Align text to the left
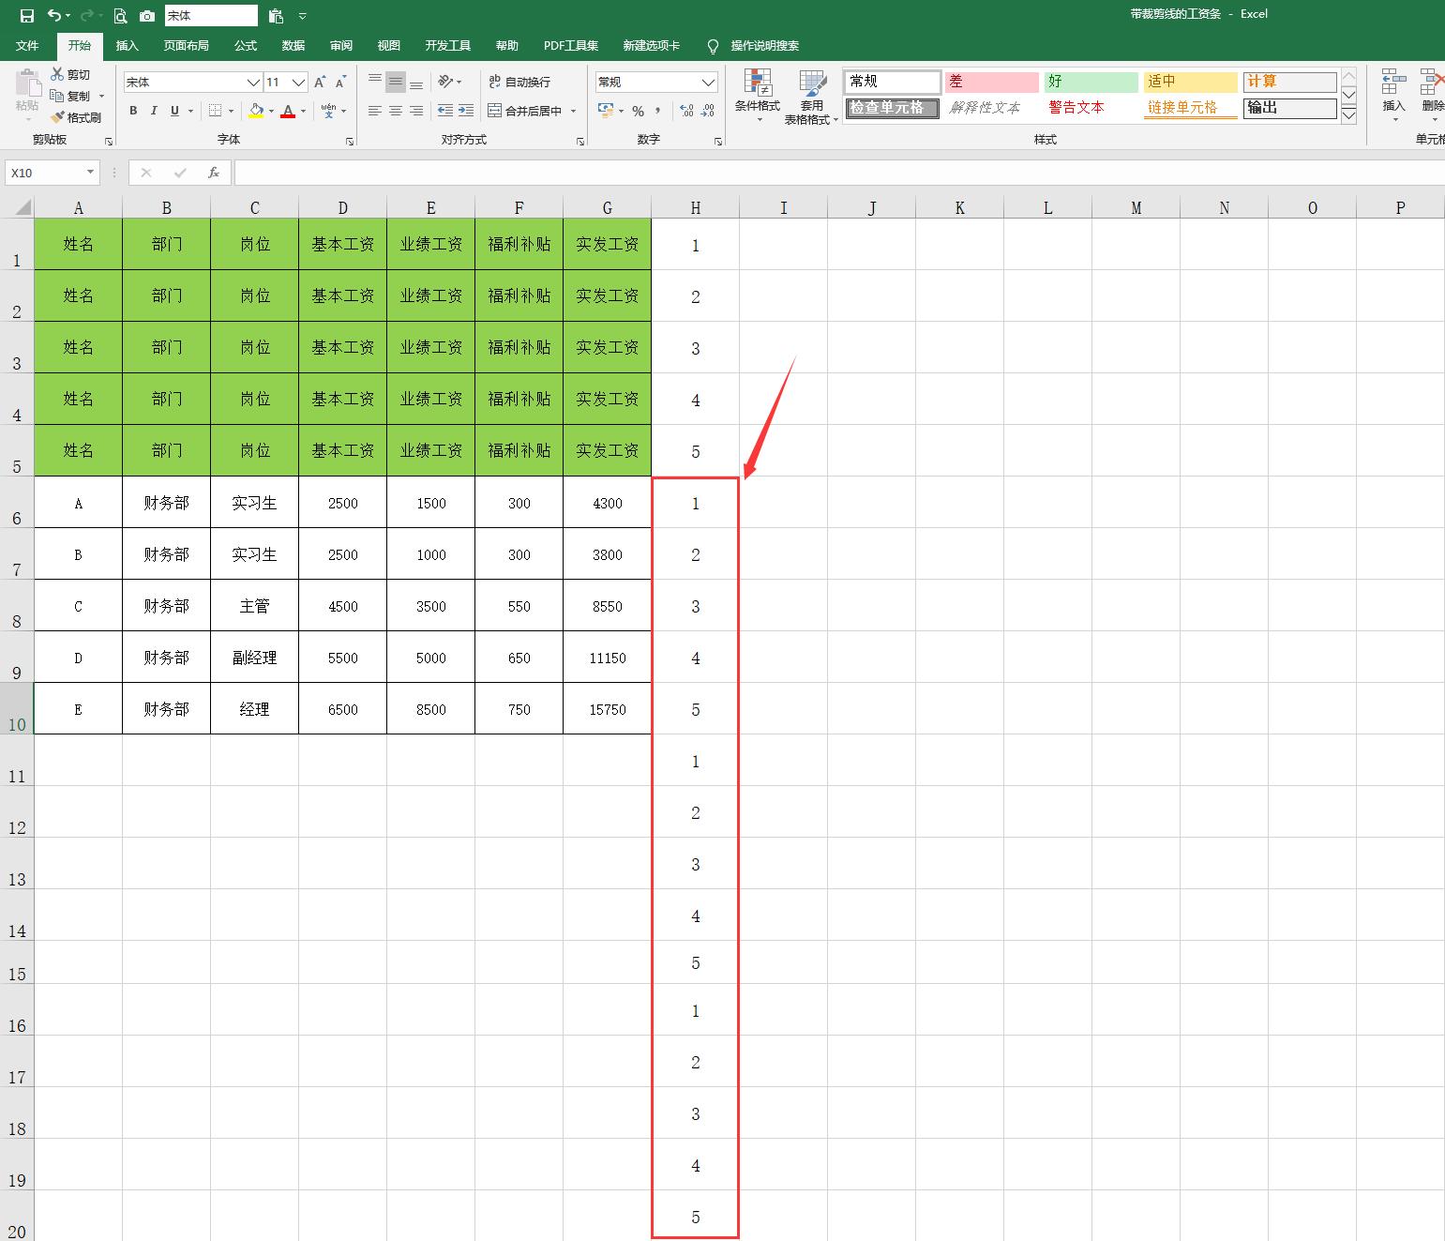Screen dimensions: 1445x1241 (375, 111)
